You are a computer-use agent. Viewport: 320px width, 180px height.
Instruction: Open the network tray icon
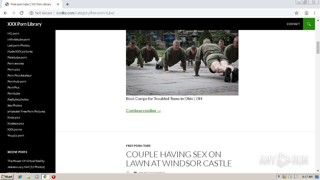284,177
